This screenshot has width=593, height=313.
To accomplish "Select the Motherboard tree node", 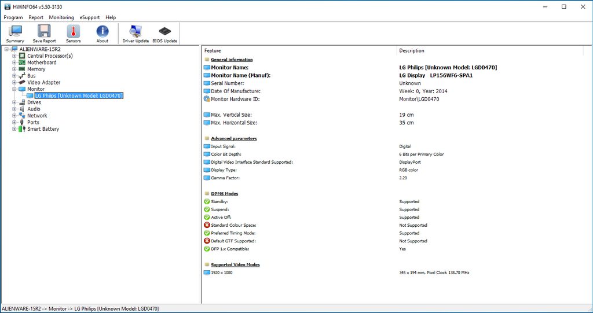I will click(x=42, y=62).
